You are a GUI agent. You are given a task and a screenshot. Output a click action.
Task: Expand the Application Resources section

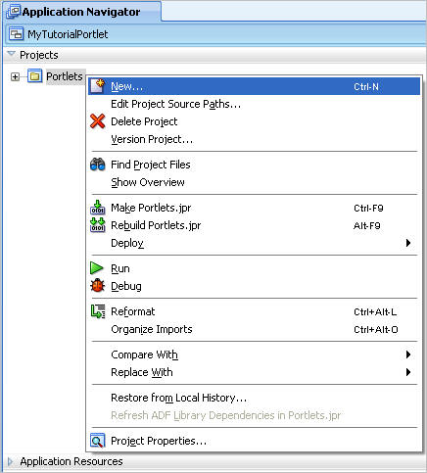click(x=10, y=461)
